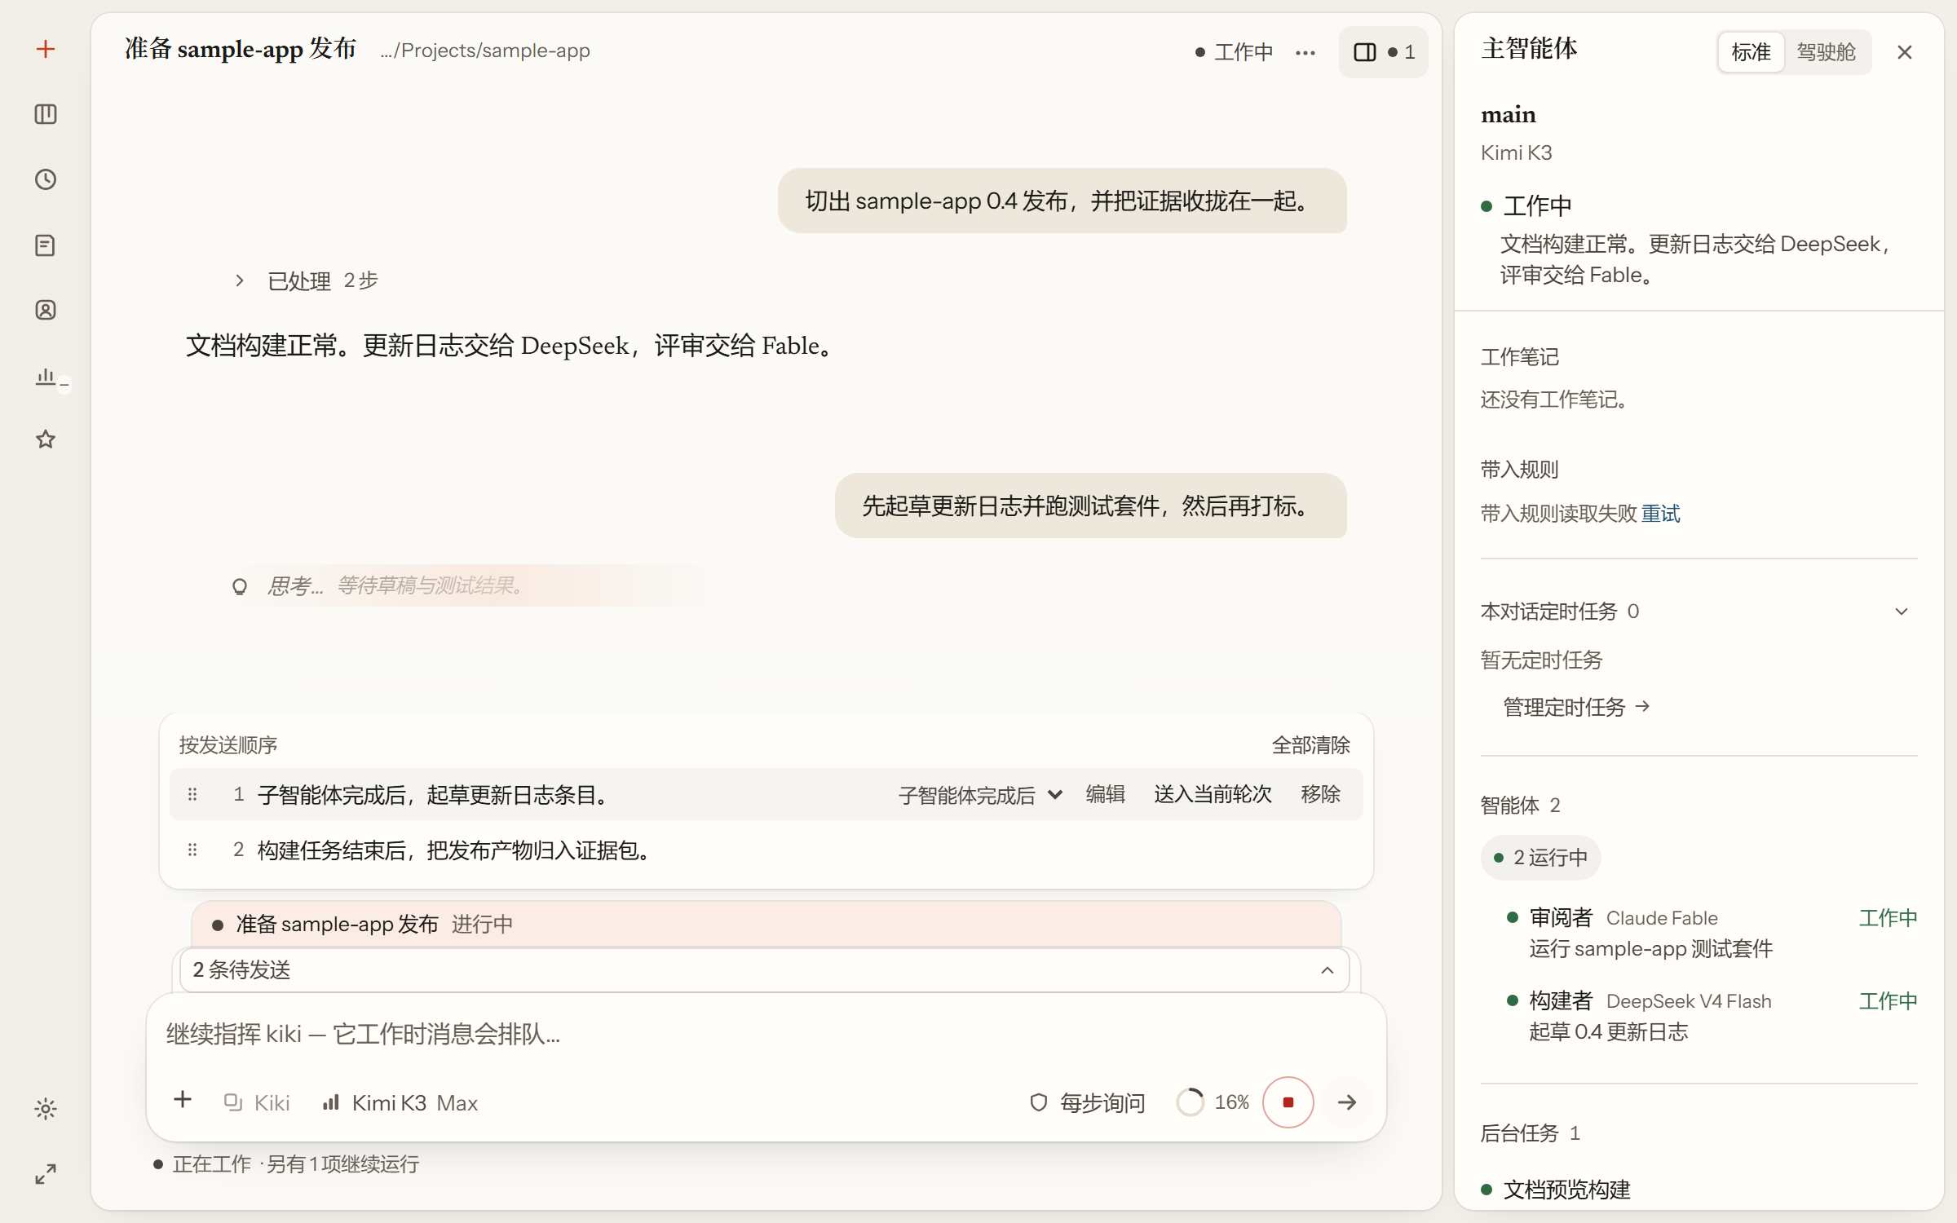Click the 继续指挥 kiki message input field
The image size is (1957, 1223).
tap(766, 1034)
